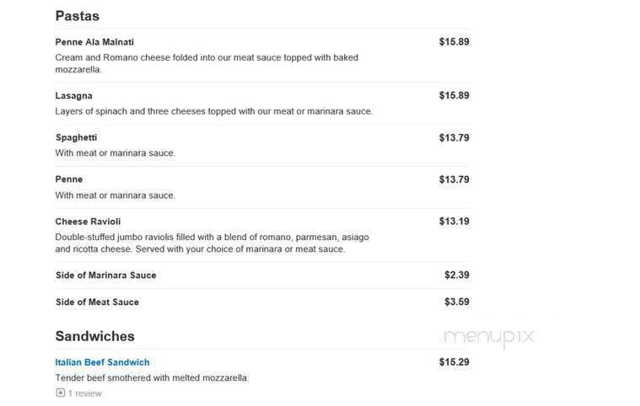The width and height of the screenshot is (640, 406).
Task: Click the menupix watermark logo
Action: pyautogui.click(x=488, y=337)
